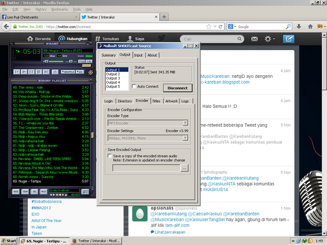Image resolution: width=327 pixels, height=245 pixels.
Task: Open About tab in SHOUTcast Source
Action: coord(152,55)
